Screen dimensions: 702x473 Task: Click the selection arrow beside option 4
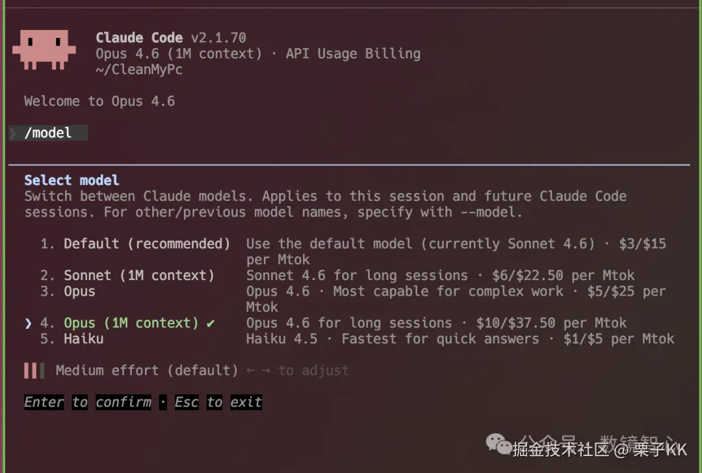tap(28, 323)
